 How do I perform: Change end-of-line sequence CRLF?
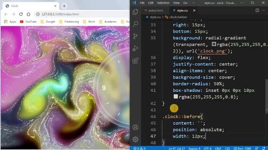click(x=218, y=148)
